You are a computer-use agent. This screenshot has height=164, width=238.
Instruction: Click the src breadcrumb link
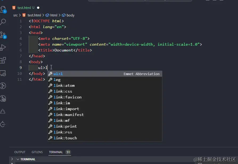[x=15, y=15]
